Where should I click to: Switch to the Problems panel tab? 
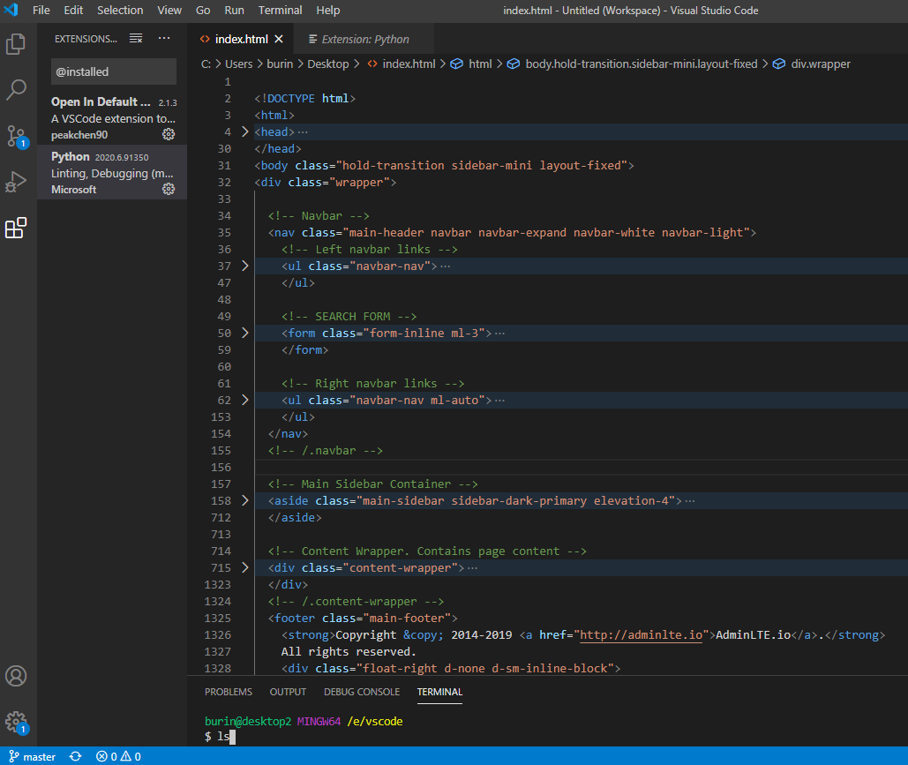click(228, 692)
